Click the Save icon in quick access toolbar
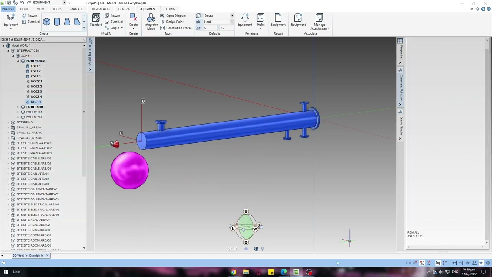The width and height of the screenshot is (492, 277). point(9,3)
